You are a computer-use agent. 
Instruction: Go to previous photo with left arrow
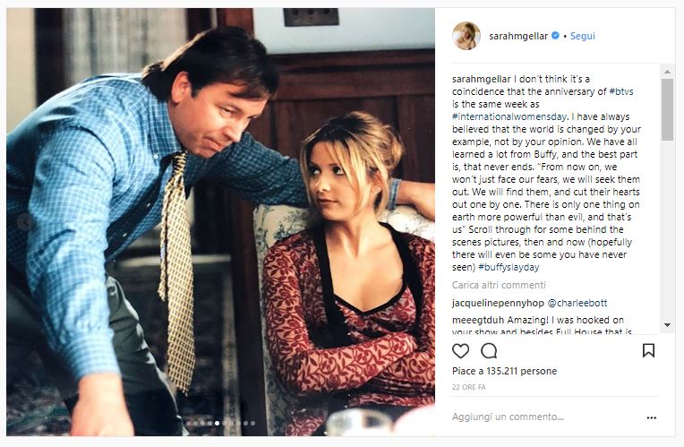25,221
